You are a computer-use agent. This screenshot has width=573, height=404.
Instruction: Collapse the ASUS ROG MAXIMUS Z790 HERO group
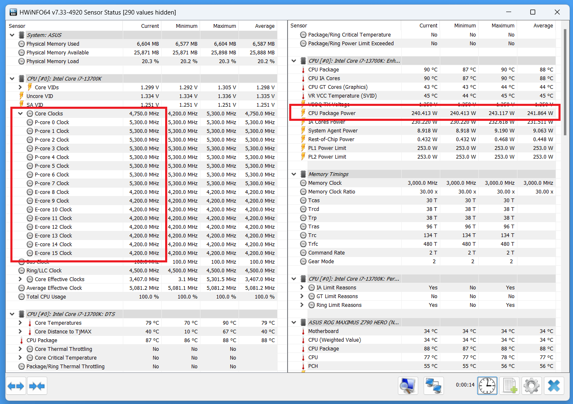[294, 322]
